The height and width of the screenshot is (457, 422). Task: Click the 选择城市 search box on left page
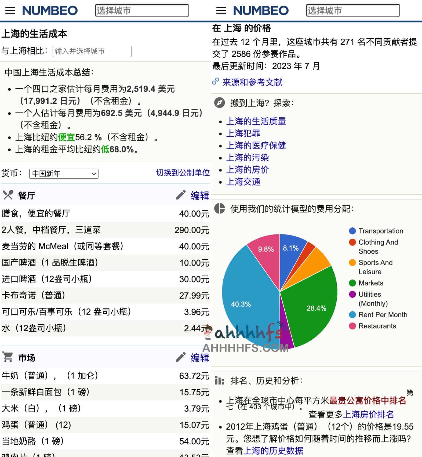click(142, 10)
